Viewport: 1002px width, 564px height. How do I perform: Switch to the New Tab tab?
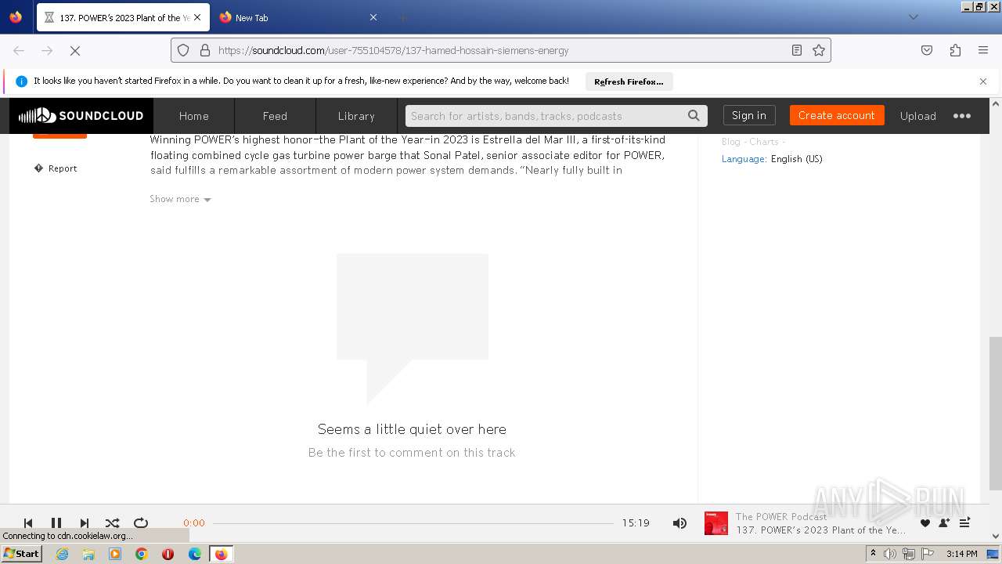298,17
